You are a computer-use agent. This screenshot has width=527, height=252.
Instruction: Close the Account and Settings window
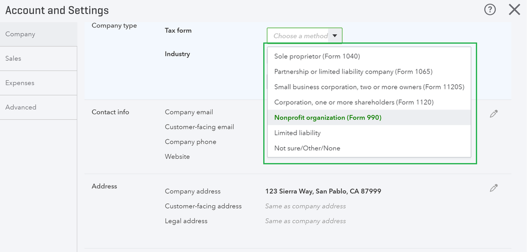coord(514,9)
